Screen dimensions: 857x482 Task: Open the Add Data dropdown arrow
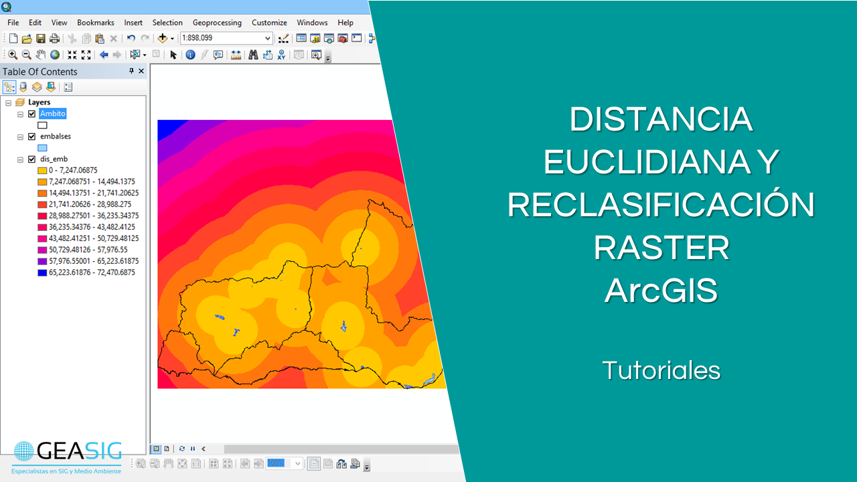[172, 39]
